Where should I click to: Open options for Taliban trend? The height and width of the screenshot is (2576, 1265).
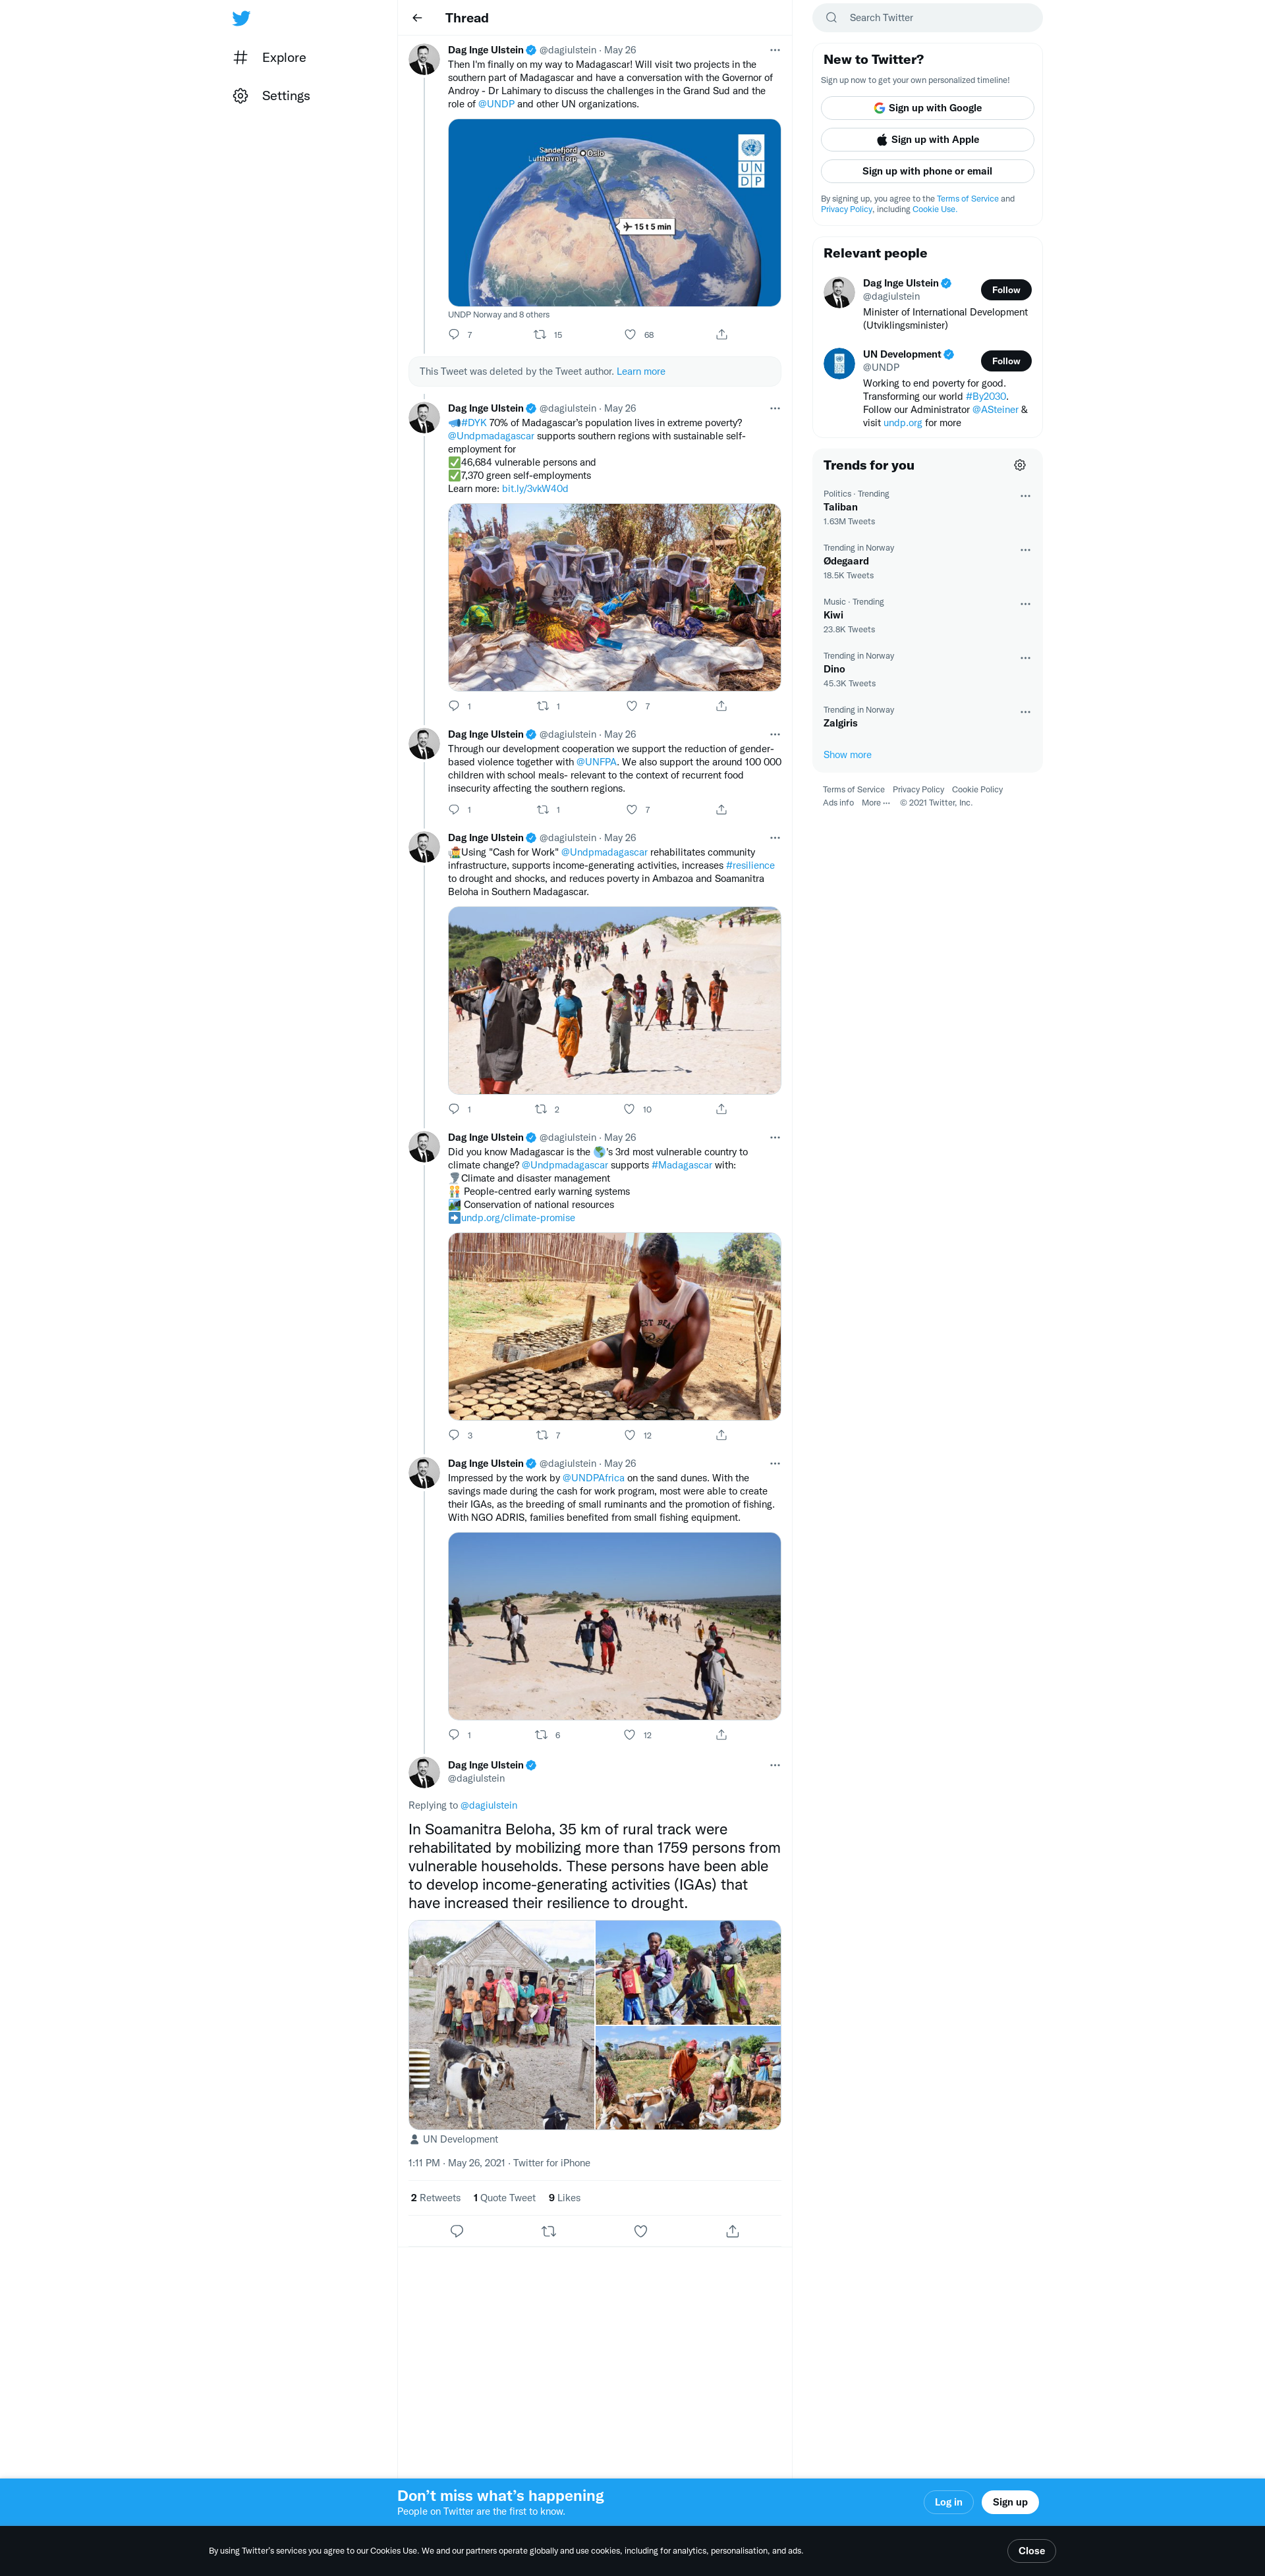pyautogui.click(x=1025, y=496)
